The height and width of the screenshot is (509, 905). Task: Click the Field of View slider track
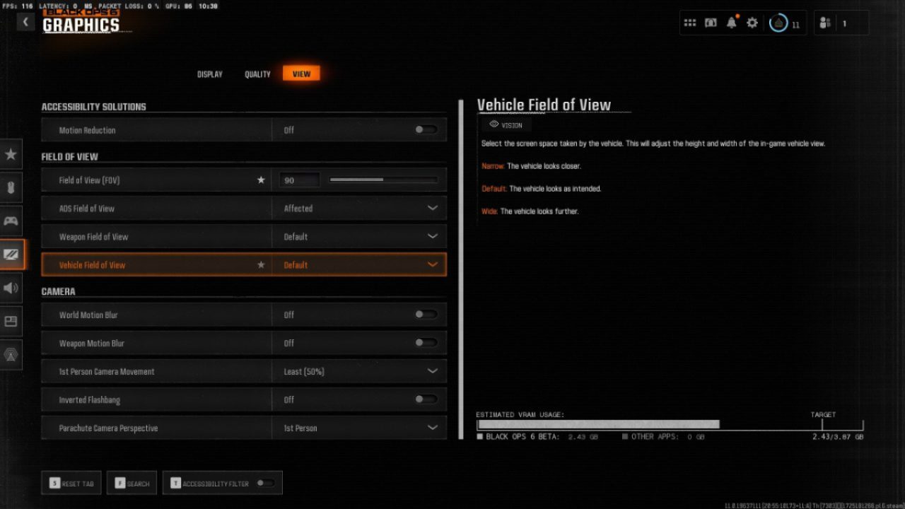[x=383, y=180]
